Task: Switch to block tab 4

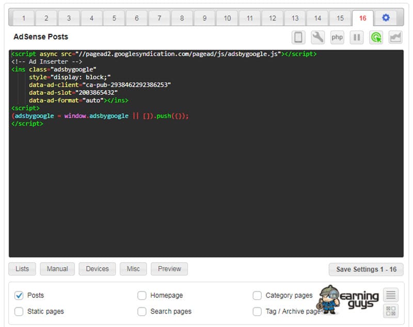Action: coord(91,18)
